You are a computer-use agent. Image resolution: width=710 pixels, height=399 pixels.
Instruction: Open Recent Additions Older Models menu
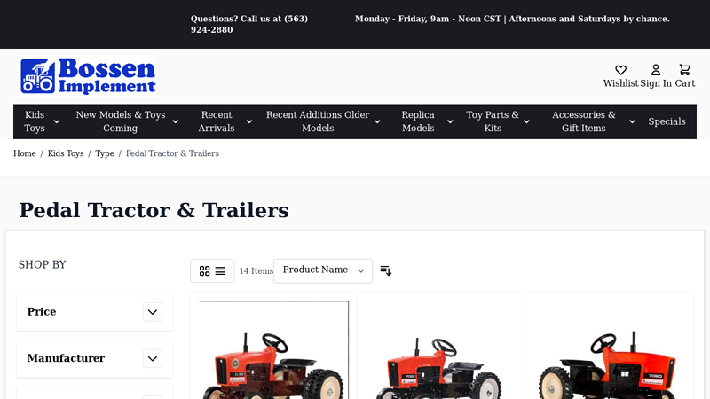[318, 121]
